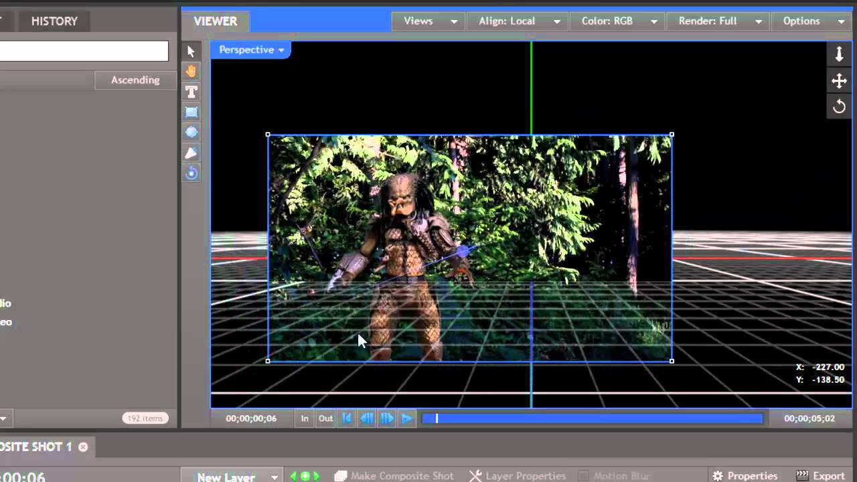Open the viewer Options dropdown
The width and height of the screenshot is (857, 482).
812,21
